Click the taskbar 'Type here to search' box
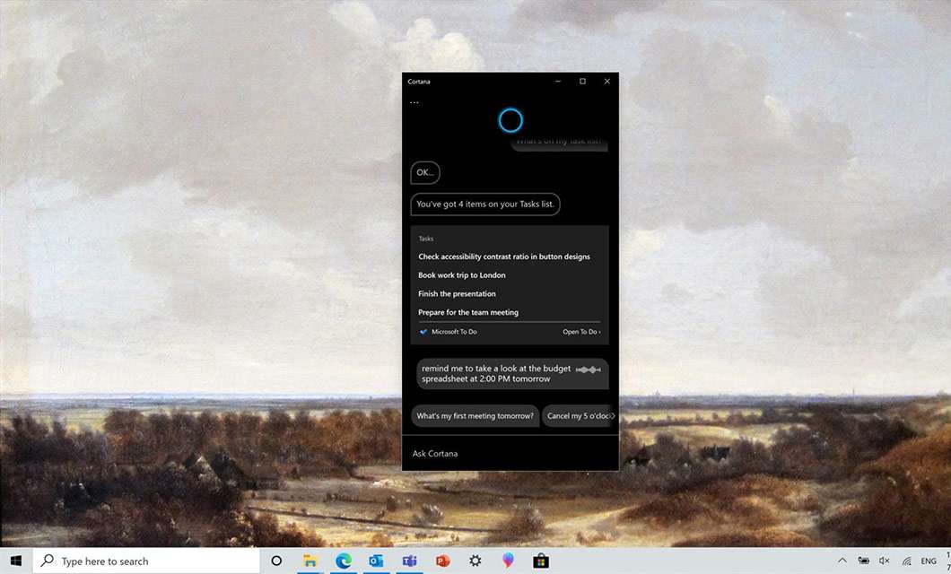The image size is (951, 574). coord(146,561)
